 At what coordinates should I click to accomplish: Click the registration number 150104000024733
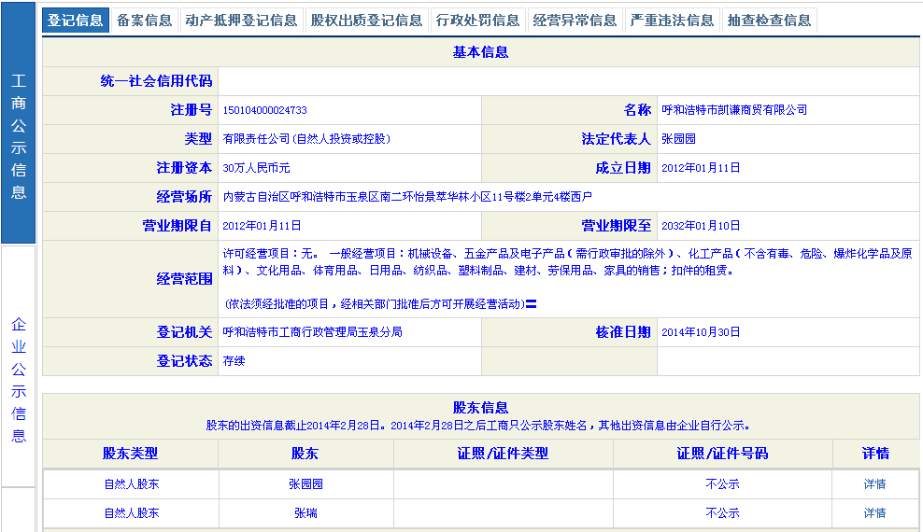(265, 110)
